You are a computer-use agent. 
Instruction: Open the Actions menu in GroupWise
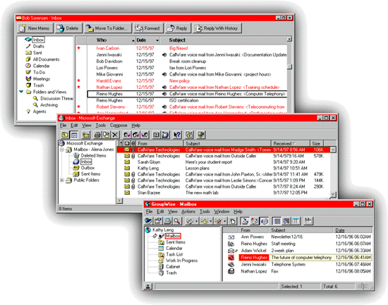click(188, 212)
